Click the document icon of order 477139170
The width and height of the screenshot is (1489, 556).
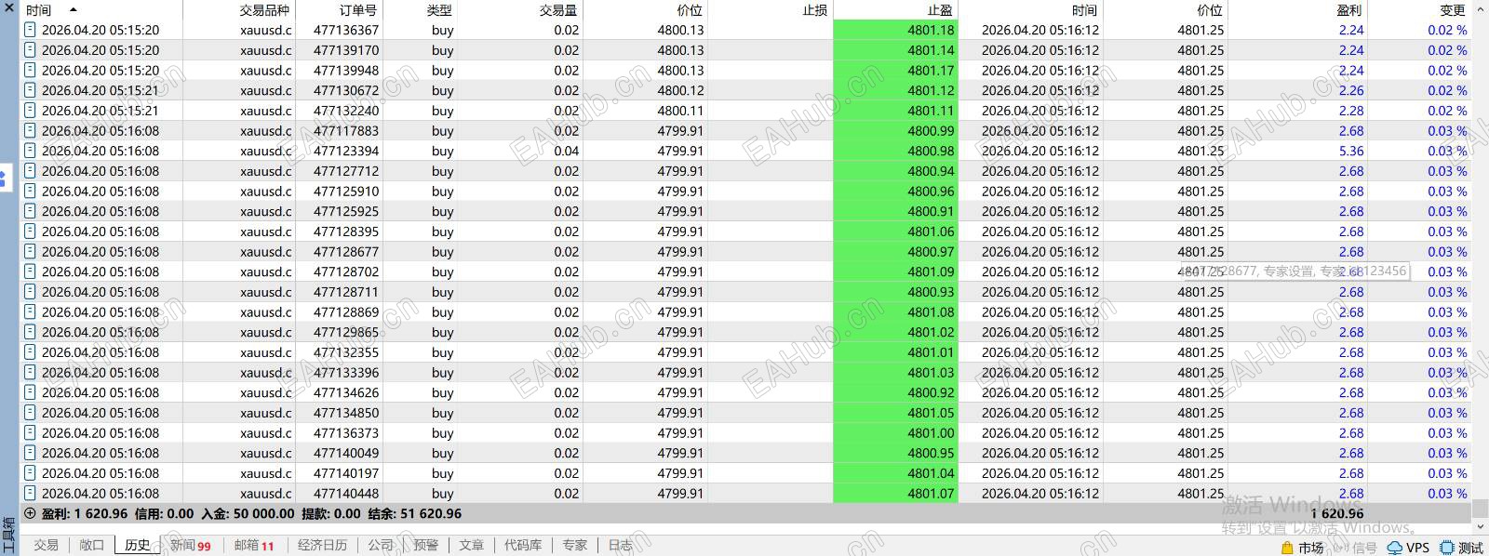30,50
